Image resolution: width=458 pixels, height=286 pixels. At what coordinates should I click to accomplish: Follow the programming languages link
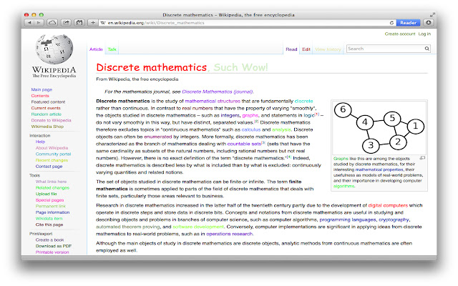click(348, 220)
